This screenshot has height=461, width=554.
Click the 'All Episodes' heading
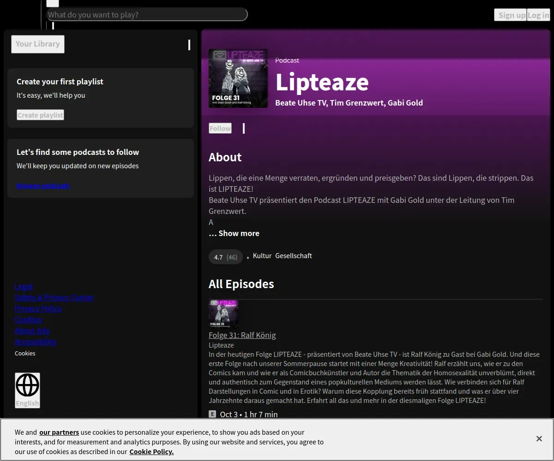(x=241, y=284)
